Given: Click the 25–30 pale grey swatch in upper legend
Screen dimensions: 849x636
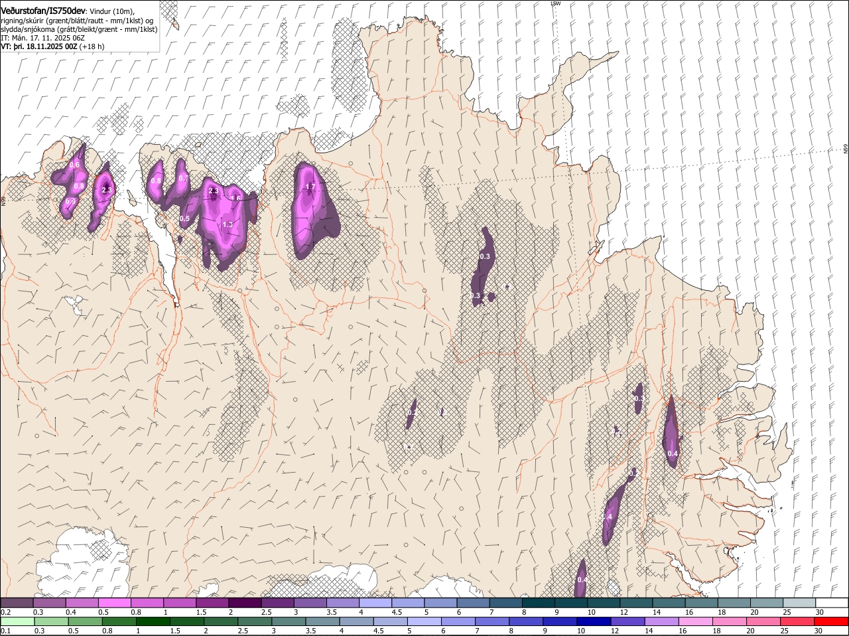Looking at the screenshot, I should coord(799,603).
